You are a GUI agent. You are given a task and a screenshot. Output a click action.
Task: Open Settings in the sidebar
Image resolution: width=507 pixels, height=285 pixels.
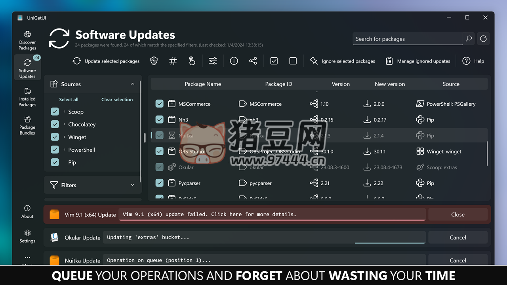27,236
